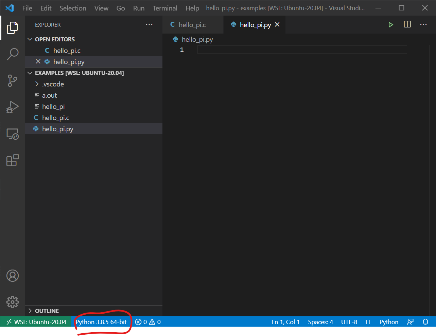Open WSL: Ubuntu-20.04 remote indicator

[x=36, y=322]
